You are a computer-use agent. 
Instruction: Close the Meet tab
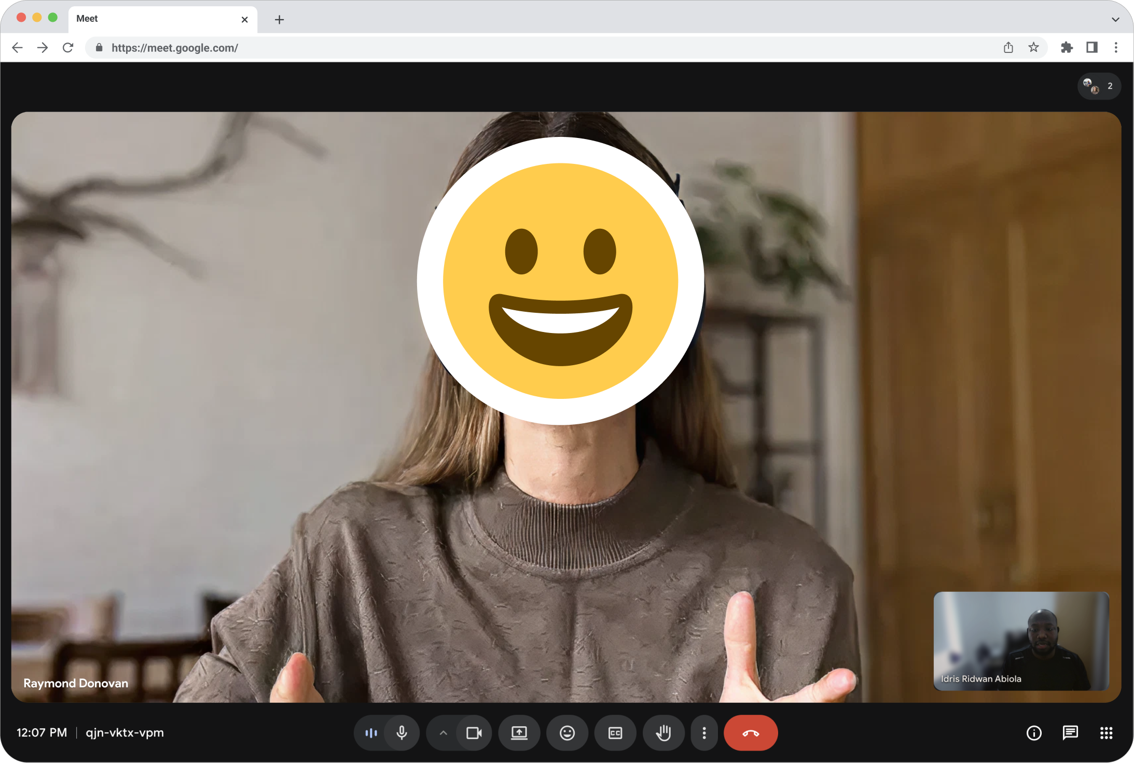point(245,20)
